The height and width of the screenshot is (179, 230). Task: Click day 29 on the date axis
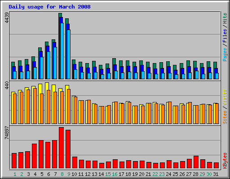202,174
